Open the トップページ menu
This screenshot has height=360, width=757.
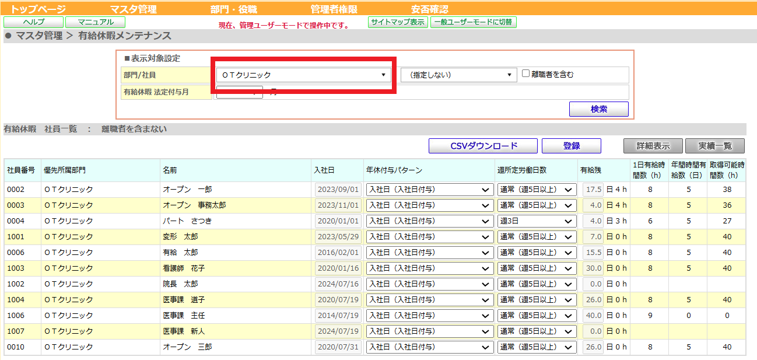tap(38, 9)
